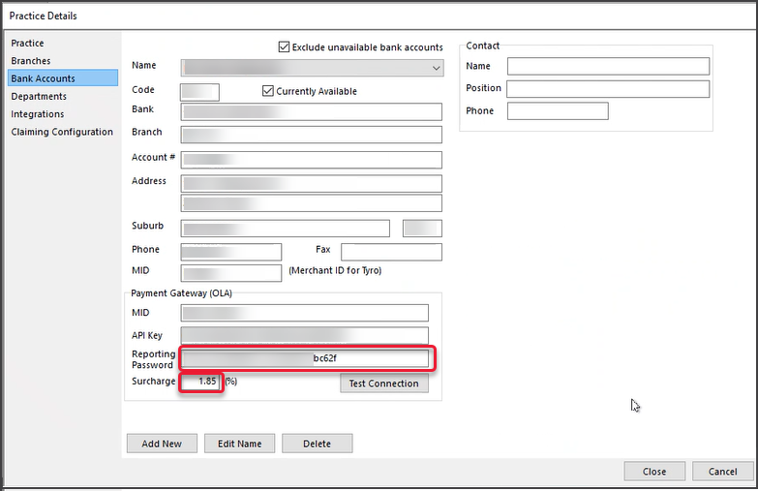Image resolution: width=758 pixels, height=491 pixels.
Task: Click the postcode field beside Suburb
Action: (x=422, y=229)
